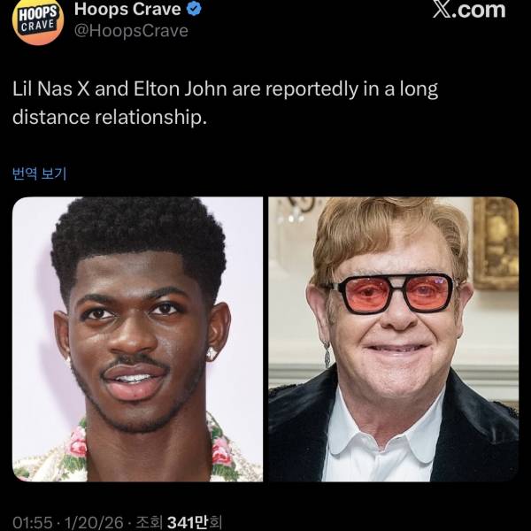Click the words "Lil Nas X" in tweet

[51, 89]
